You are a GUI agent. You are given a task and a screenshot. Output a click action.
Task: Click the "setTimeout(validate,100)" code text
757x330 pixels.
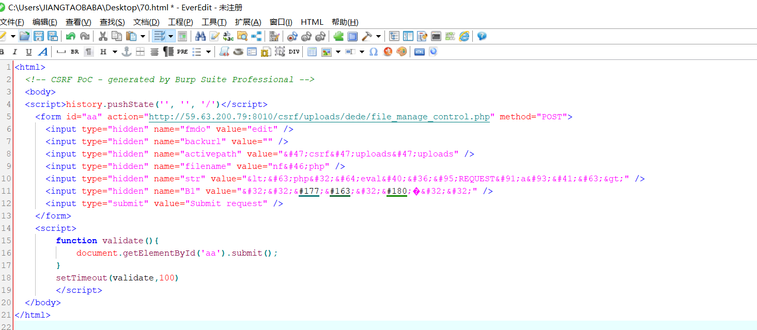(x=117, y=278)
